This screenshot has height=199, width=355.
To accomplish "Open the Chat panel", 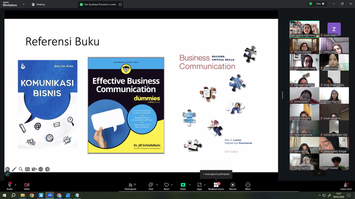I will 150,186.
